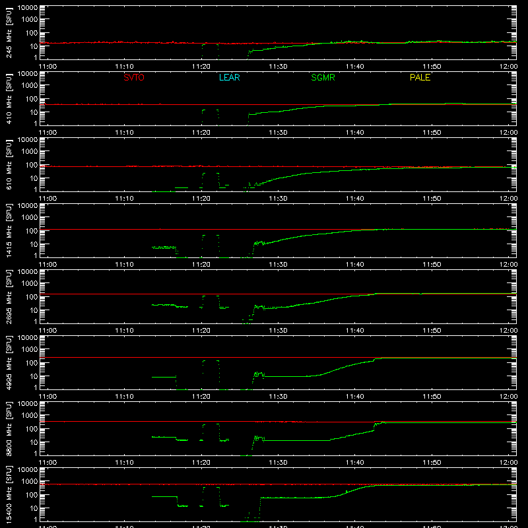Click 11:00 tick under the 8800 MHz panel
This screenshot has height=528, width=528.
tap(48, 463)
